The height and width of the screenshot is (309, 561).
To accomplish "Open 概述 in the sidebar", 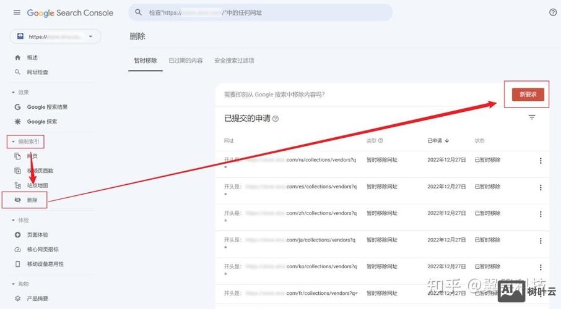I will click(32, 57).
